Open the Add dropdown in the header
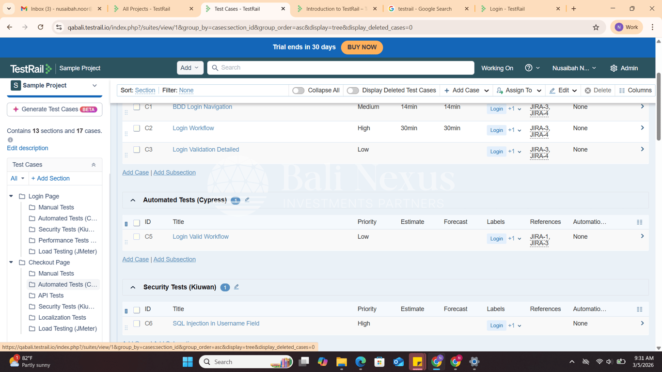Image resolution: width=662 pixels, height=372 pixels. coord(190,68)
